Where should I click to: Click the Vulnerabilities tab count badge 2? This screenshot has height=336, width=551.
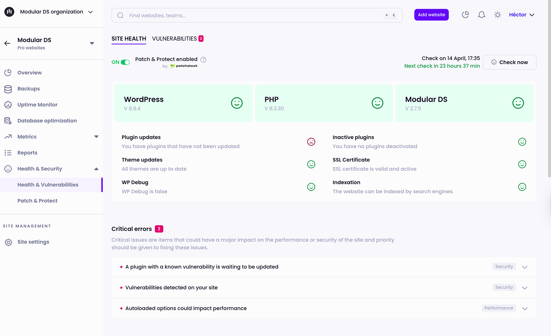point(201,39)
